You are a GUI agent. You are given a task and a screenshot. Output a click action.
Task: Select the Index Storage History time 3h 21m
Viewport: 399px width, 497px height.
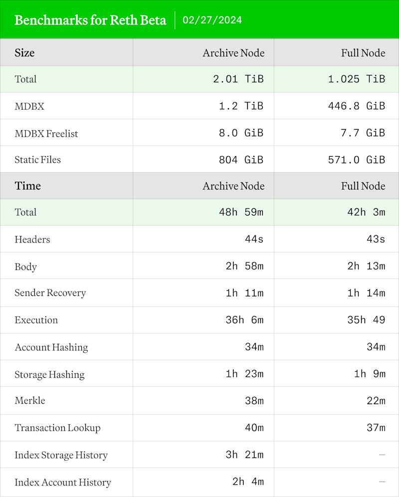point(245,455)
